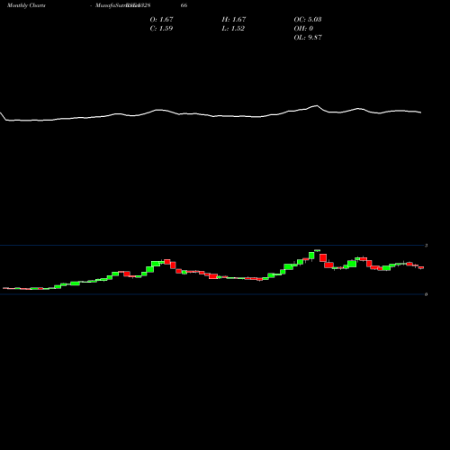Viewport: 450px width, 450px height.
Task: Click the 'OC: 5.03' value
Action: pyautogui.click(x=308, y=19)
